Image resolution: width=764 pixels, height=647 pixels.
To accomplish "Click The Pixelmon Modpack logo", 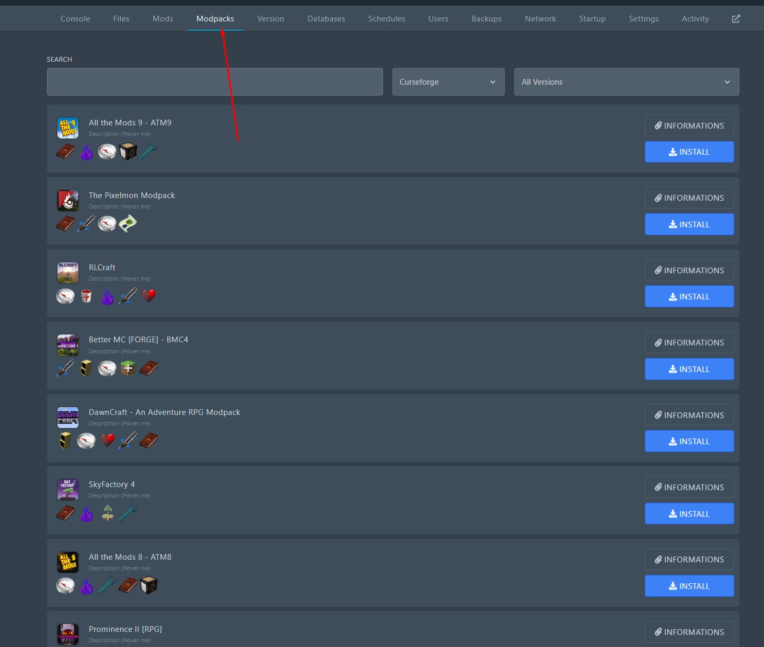I will 68,200.
